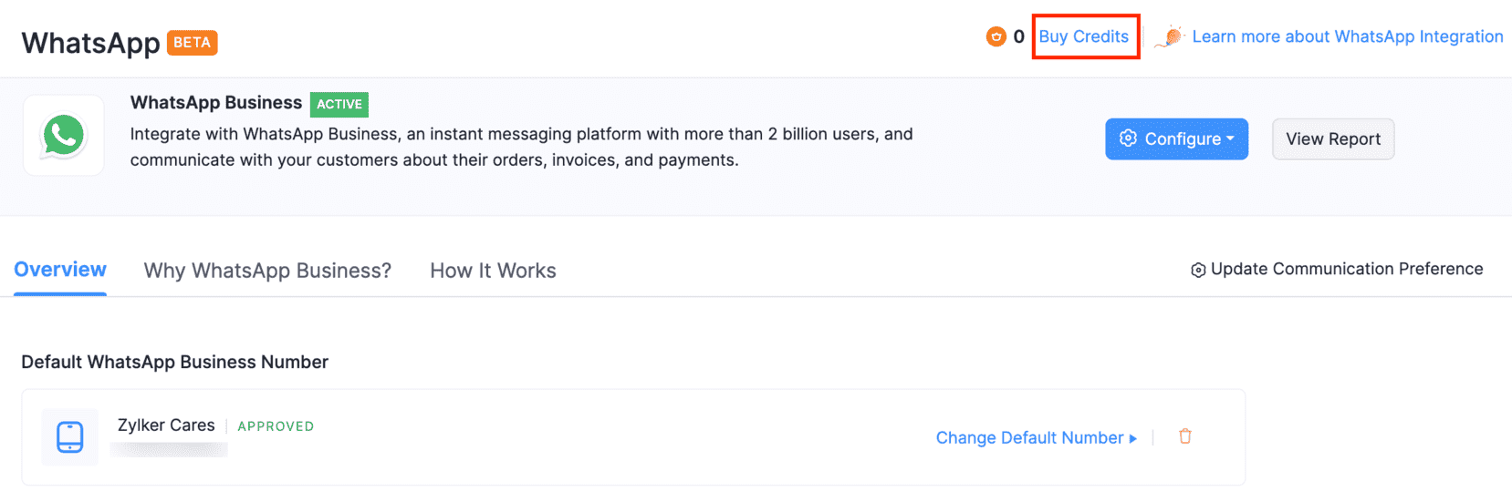Click the gear icon on Configure button
1512x492 pixels.
(x=1128, y=138)
